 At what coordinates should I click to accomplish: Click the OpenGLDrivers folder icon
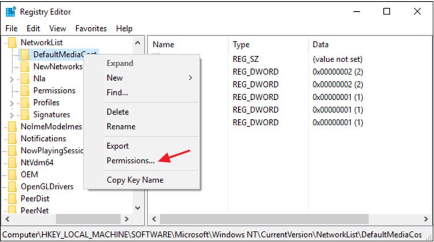click(x=12, y=187)
